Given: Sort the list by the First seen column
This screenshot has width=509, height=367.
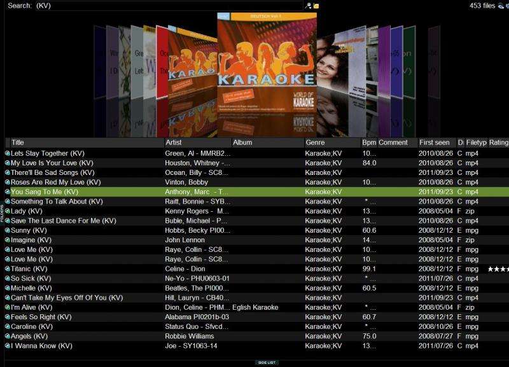Looking at the screenshot, I should pyautogui.click(x=437, y=142).
